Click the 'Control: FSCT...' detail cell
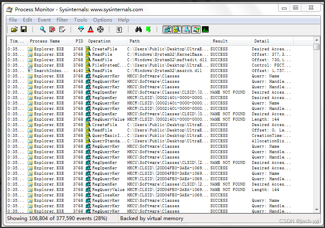Viewport: 325px width, 228px height. [271, 65]
